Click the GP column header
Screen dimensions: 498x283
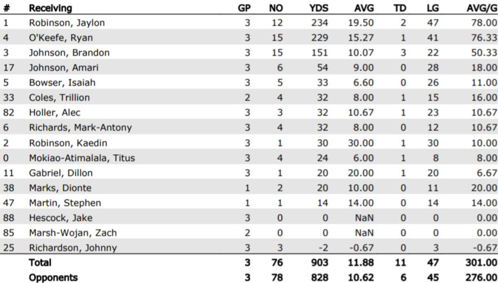pyautogui.click(x=244, y=8)
